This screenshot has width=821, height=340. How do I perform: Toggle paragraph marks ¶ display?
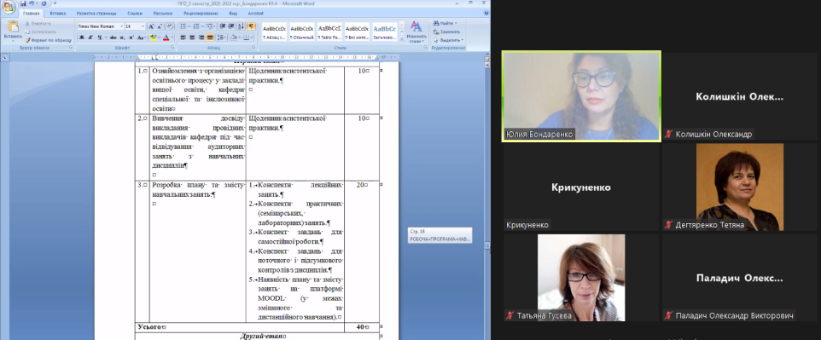(x=251, y=26)
